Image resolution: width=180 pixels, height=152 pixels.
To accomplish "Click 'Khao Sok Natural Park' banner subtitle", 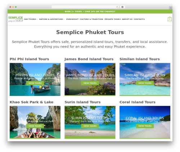I will click(35, 121).
